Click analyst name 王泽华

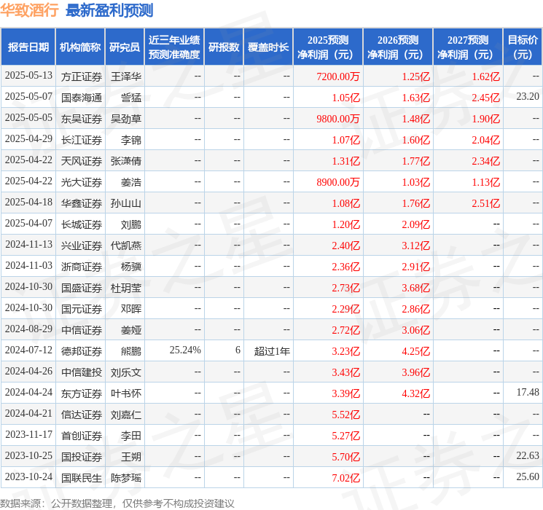point(126,76)
